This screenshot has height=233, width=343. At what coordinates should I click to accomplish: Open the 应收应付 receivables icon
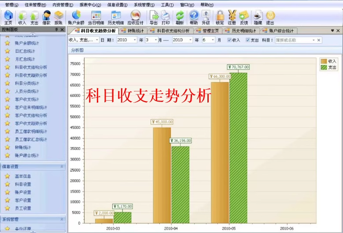136,17
